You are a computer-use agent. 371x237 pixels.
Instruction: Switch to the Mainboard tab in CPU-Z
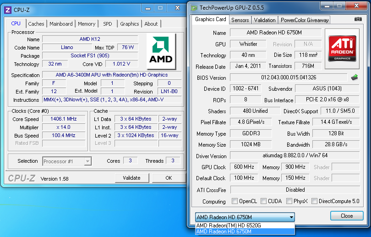(x=61, y=24)
